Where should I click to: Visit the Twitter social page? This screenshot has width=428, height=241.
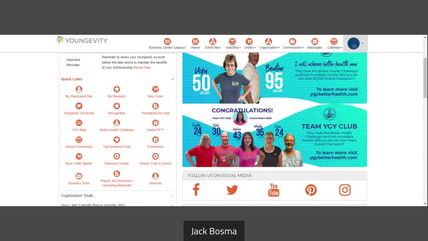[x=232, y=190]
